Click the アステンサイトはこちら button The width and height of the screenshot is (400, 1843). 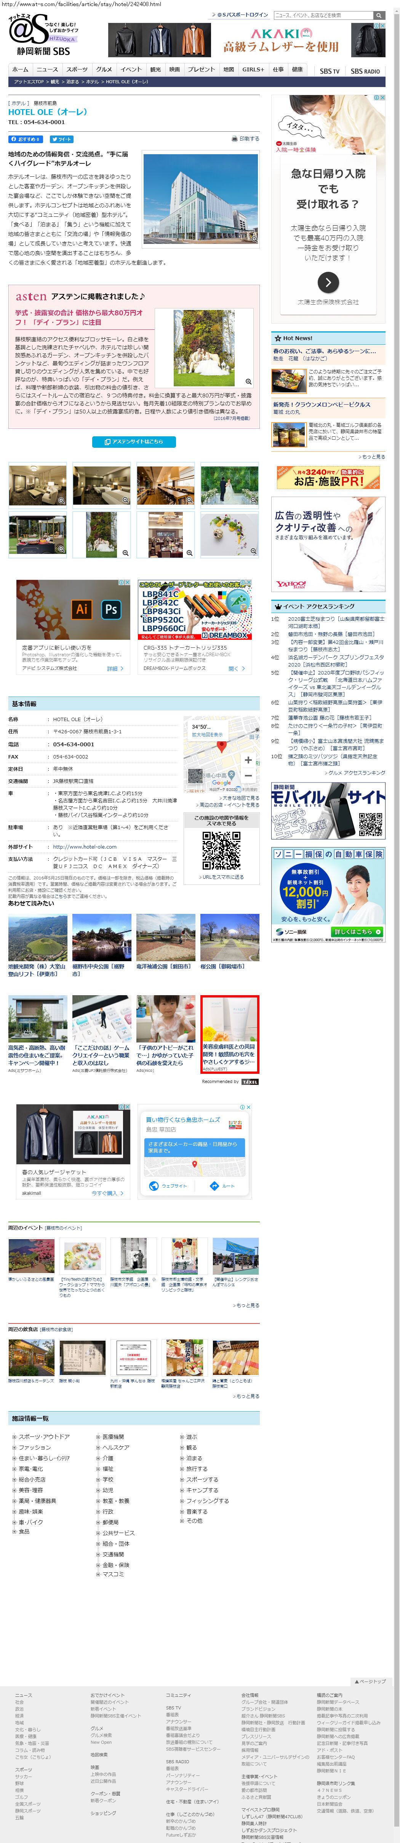pyautogui.click(x=134, y=441)
